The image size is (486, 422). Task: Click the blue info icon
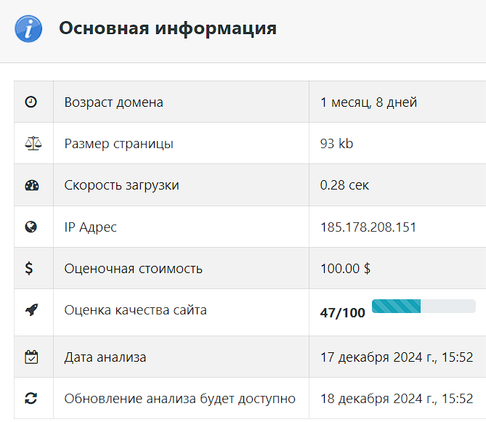(x=28, y=29)
